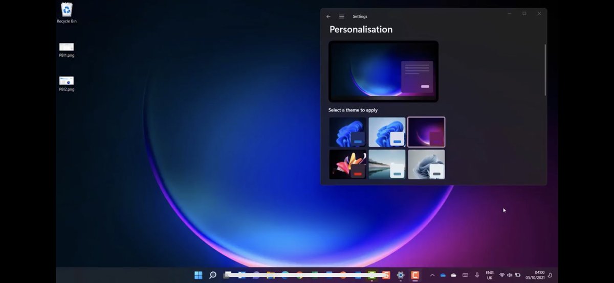This screenshot has height=283, width=614.
Task: Click 'Select a theme to apply' label
Action: coord(353,110)
